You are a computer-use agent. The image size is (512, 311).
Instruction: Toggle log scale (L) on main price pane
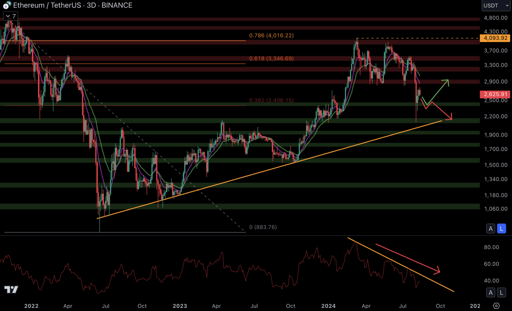pyautogui.click(x=502, y=229)
